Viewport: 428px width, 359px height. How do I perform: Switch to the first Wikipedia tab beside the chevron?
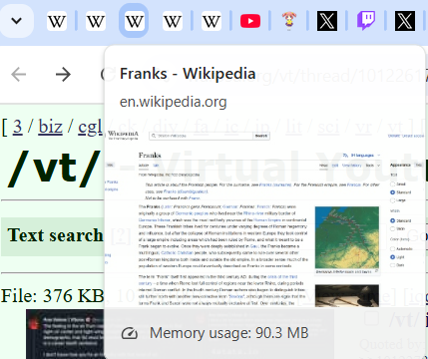pyautogui.click(x=57, y=21)
